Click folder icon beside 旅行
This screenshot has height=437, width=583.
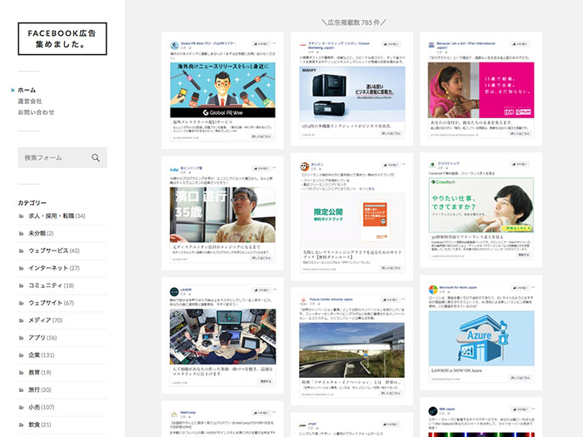(21, 390)
